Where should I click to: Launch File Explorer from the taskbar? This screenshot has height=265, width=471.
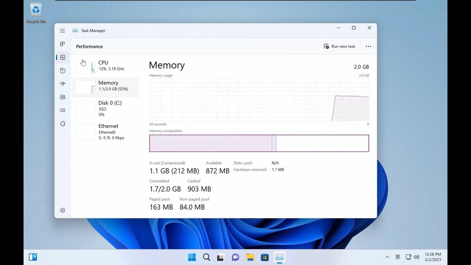tap(250, 257)
